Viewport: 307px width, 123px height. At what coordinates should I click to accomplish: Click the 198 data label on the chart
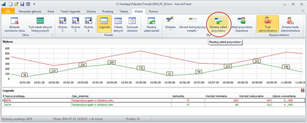[286, 67]
